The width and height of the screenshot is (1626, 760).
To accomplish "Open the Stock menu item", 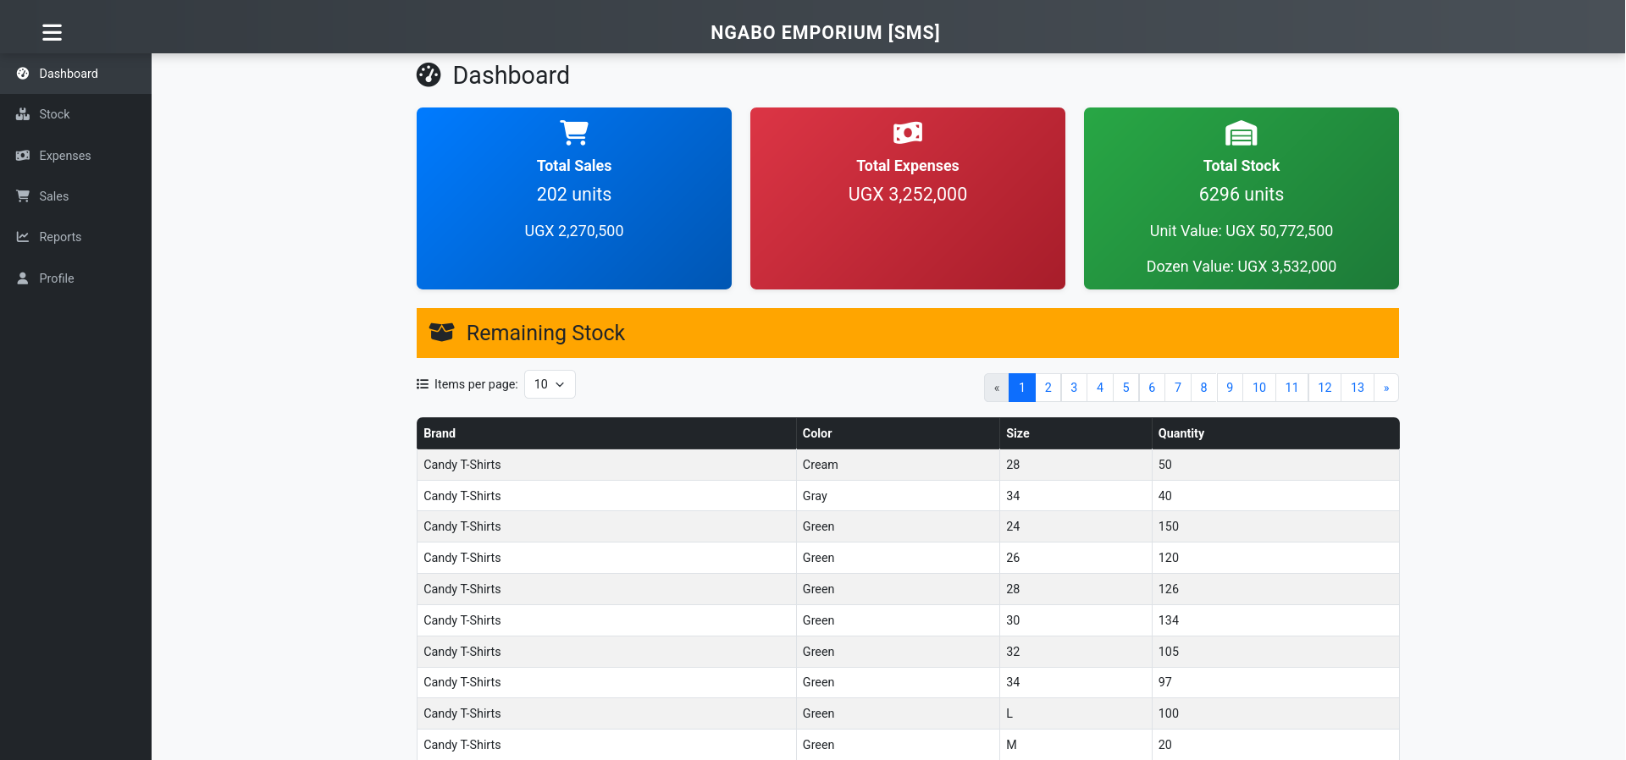I will tap(75, 114).
